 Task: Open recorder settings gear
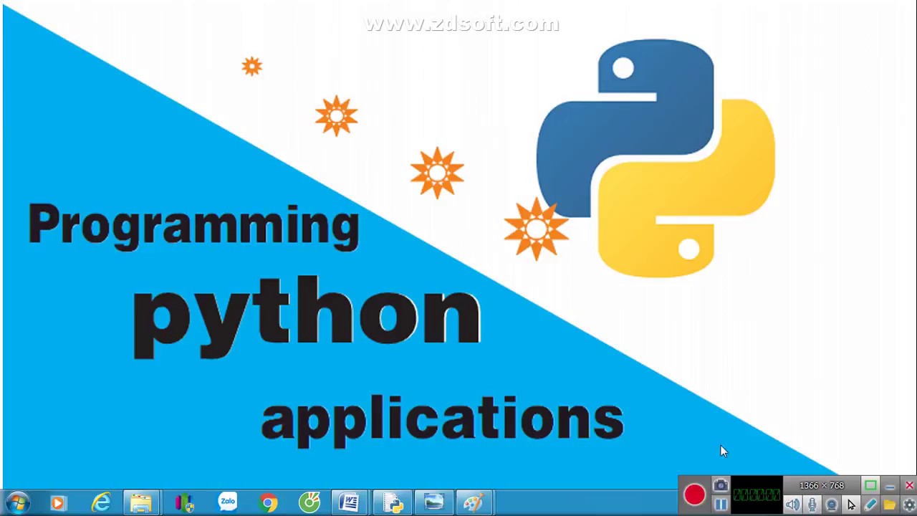point(908,505)
